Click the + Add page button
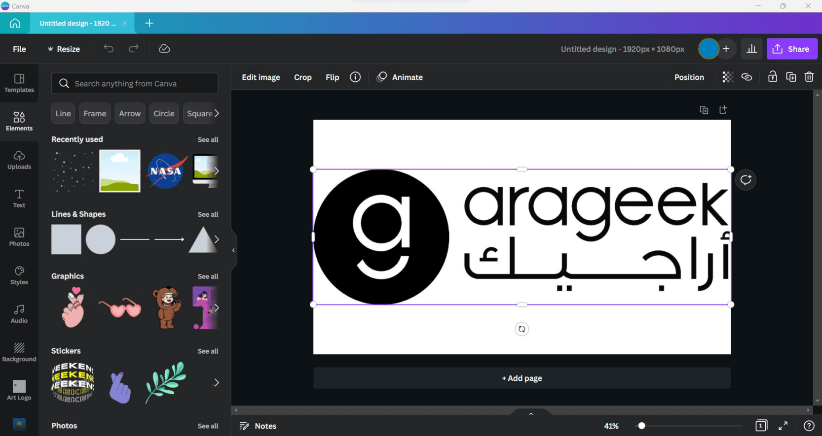This screenshot has height=436, width=822. [x=522, y=378]
